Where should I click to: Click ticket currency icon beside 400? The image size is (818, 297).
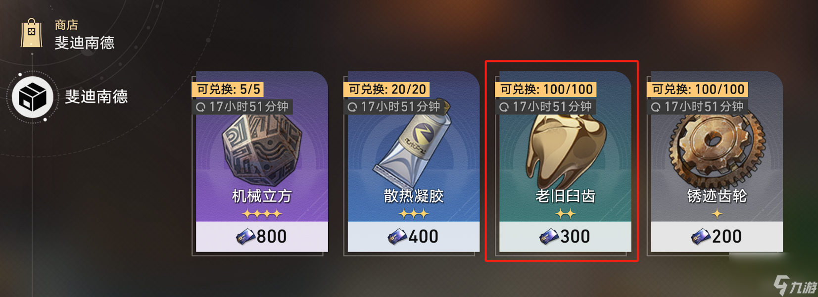coord(397,237)
